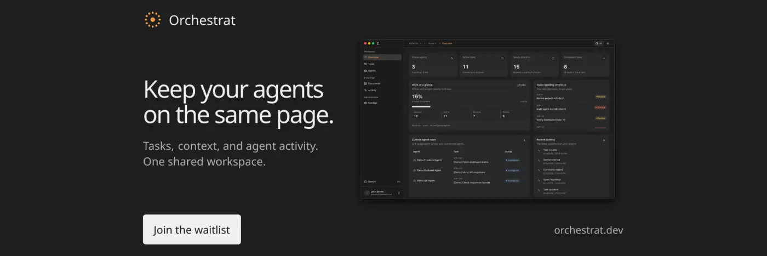Click the Session started pulse icon

click(539, 160)
